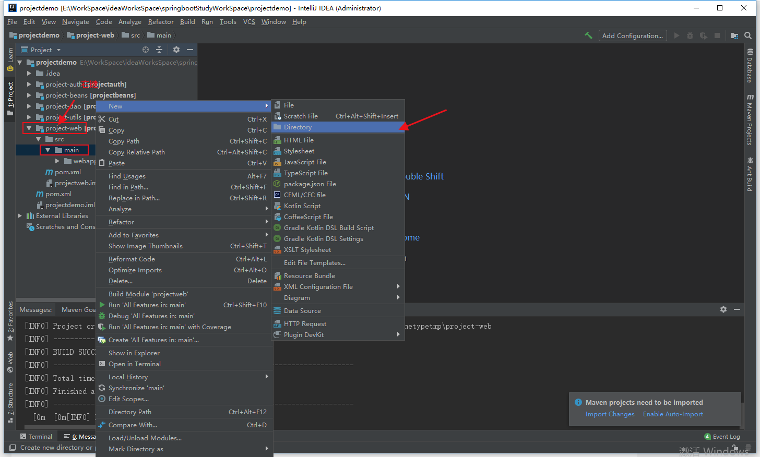The image size is (760, 457).
Task: Expand the webapp folder node
Action: 57,161
